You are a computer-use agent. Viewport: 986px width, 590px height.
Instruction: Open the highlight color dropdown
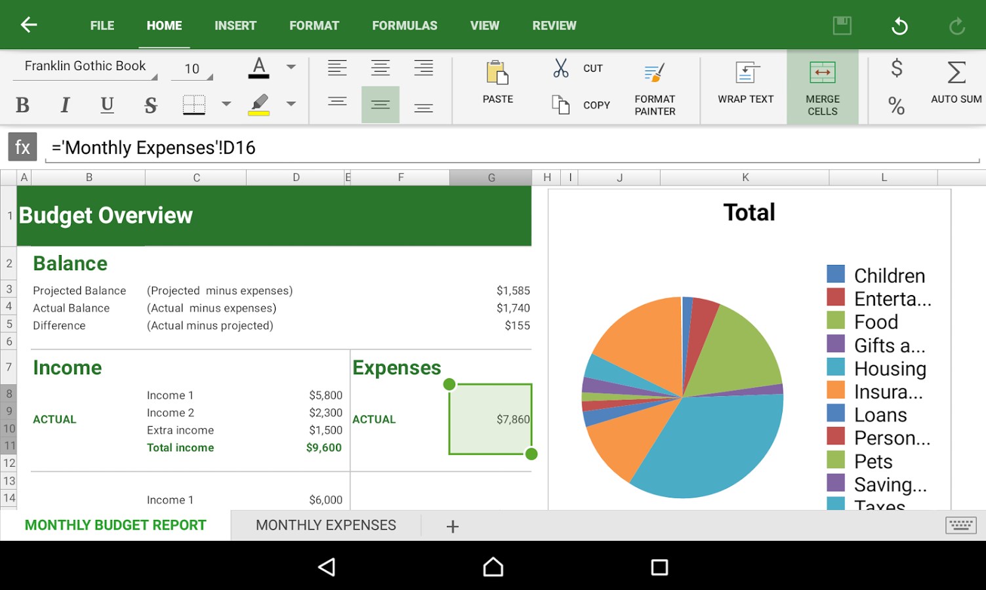pyautogui.click(x=291, y=104)
